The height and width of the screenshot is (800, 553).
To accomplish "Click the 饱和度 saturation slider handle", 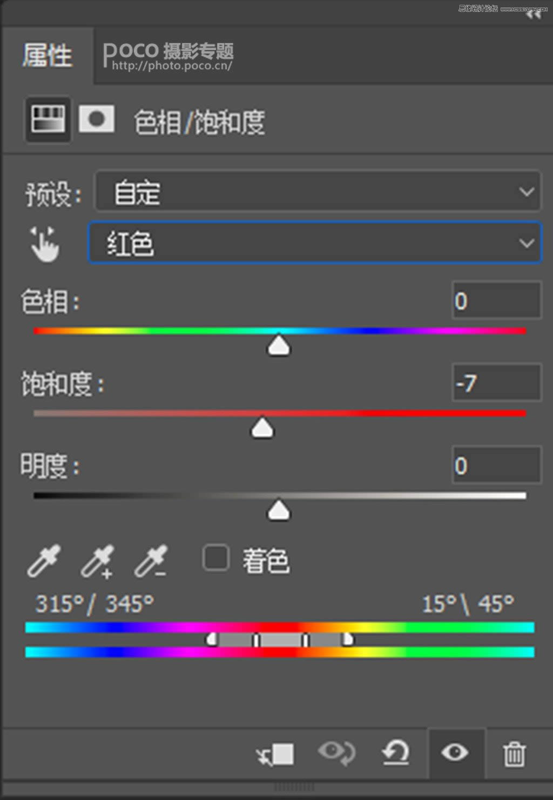I will pos(262,428).
